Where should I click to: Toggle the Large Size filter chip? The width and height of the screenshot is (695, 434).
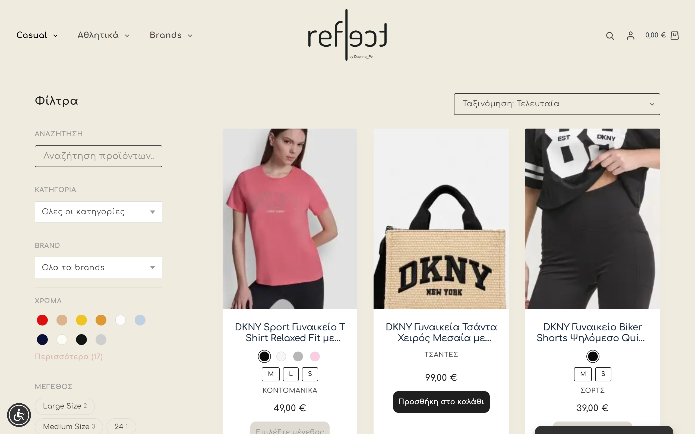(x=65, y=406)
